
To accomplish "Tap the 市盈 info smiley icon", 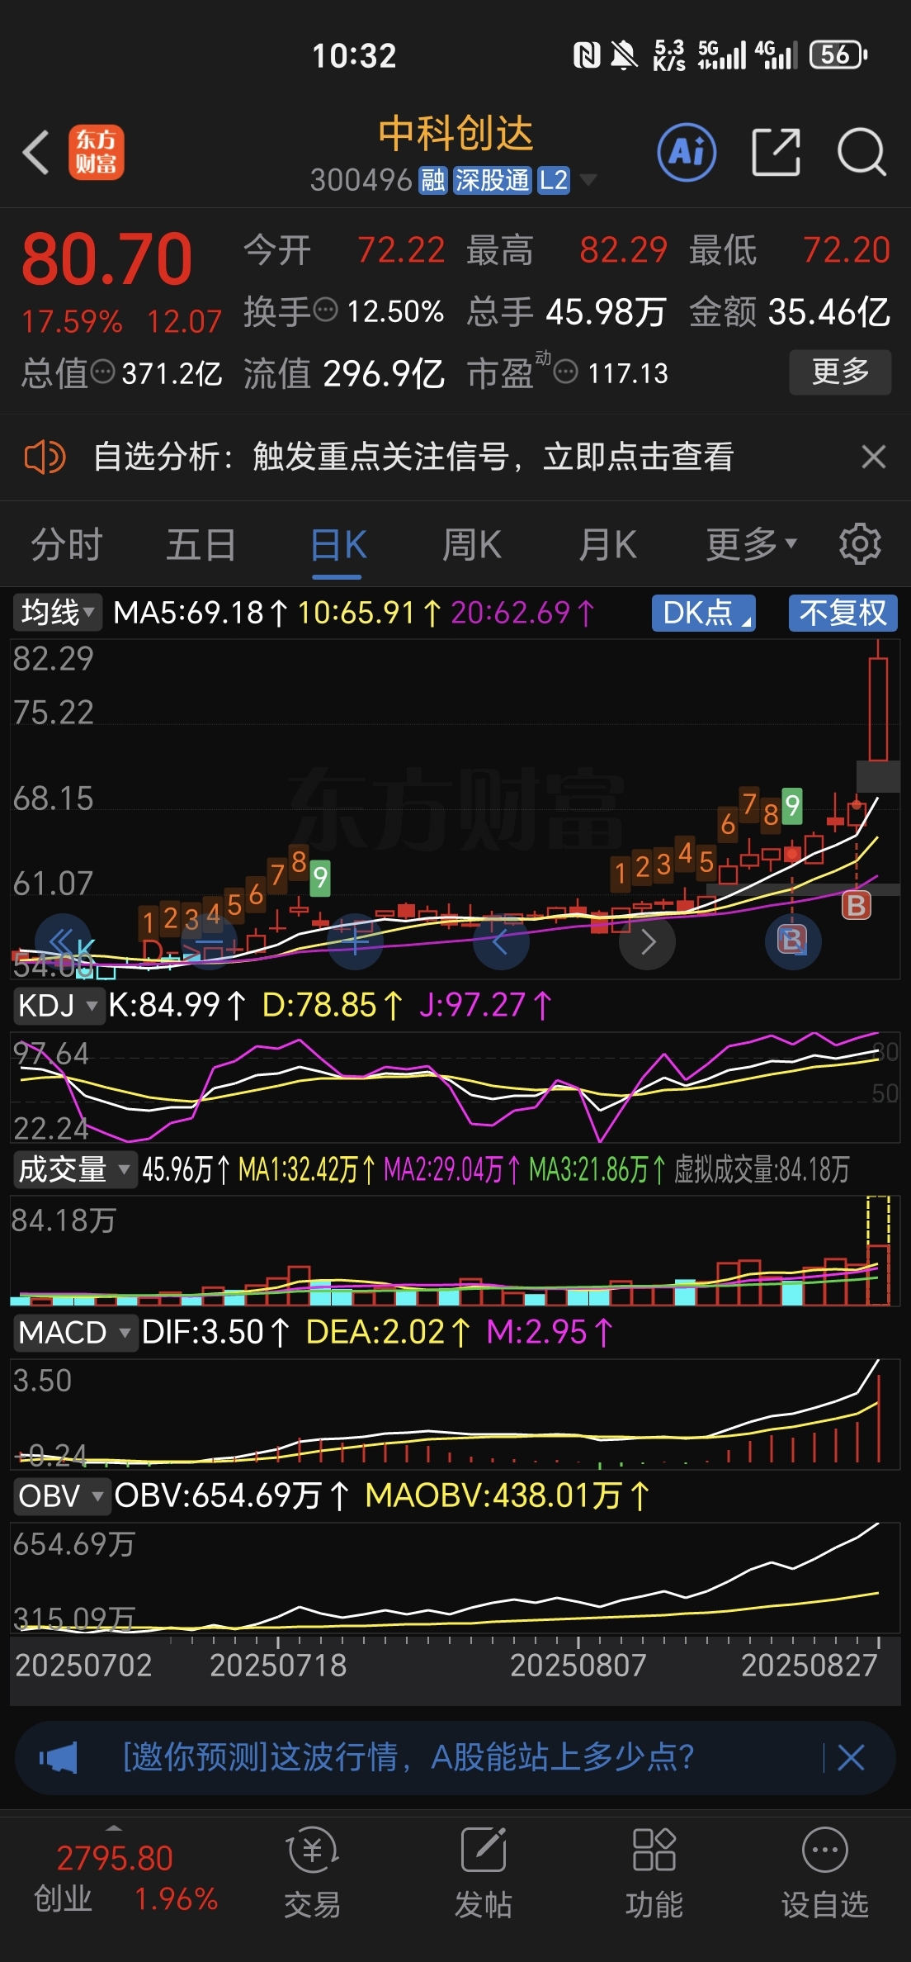I will (565, 372).
